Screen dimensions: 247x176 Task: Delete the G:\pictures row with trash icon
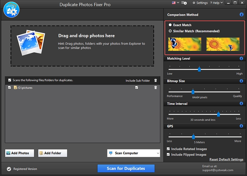(155, 88)
